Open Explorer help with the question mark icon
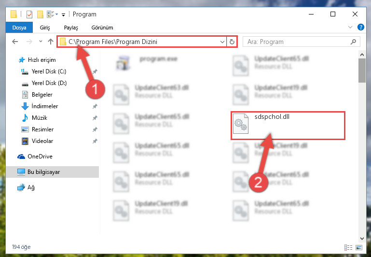 360,27
